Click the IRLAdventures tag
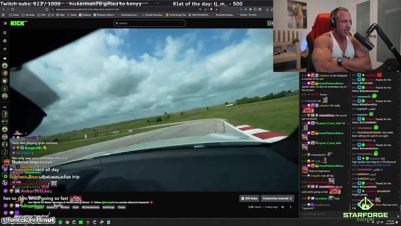Screen dimensions: 401x226 pyautogui.click(x=91, y=207)
